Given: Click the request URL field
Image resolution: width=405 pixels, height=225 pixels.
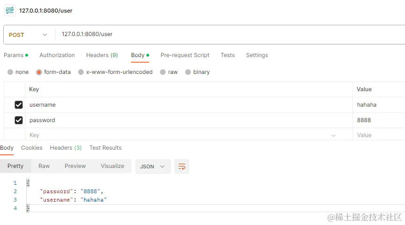Looking at the screenshot, I should tap(231, 34).
